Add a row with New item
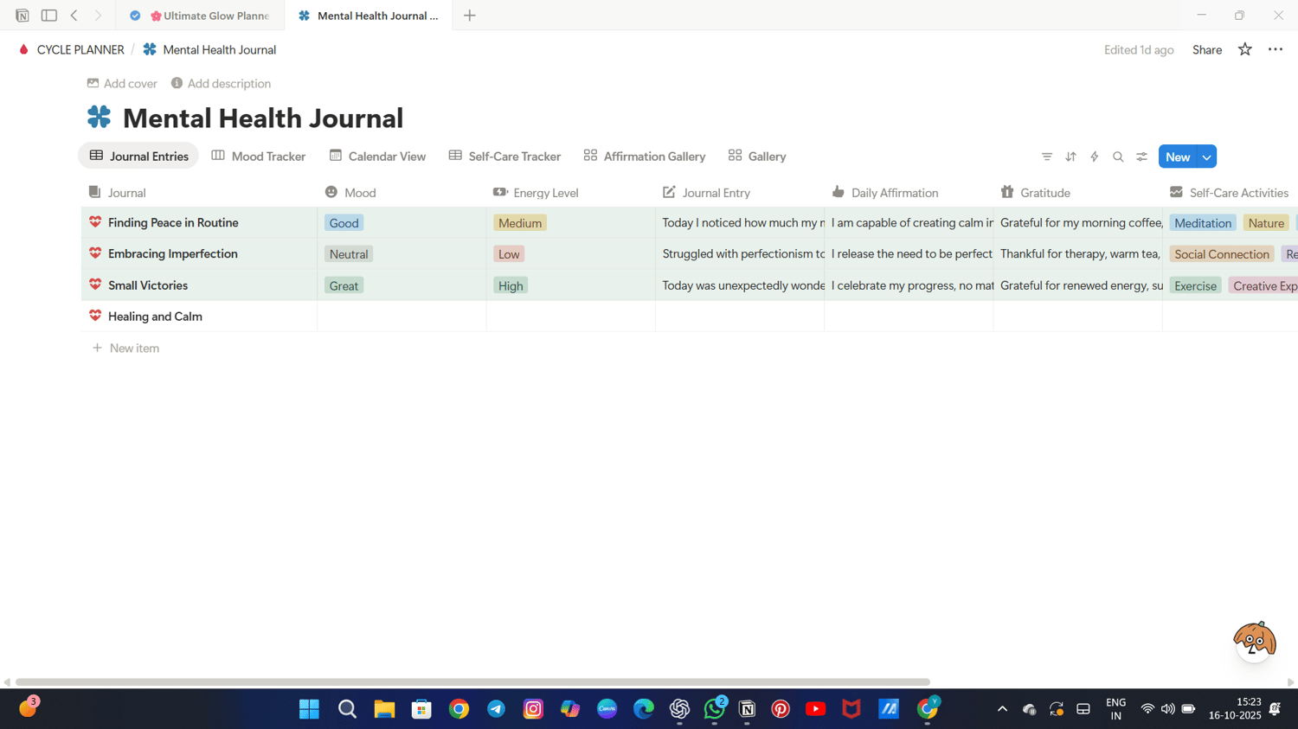Screen dimensions: 1298x729 click(125, 348)
